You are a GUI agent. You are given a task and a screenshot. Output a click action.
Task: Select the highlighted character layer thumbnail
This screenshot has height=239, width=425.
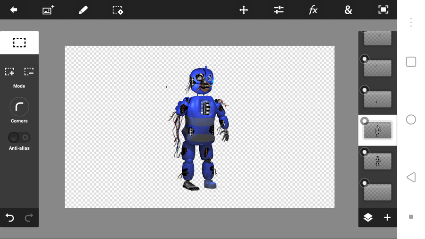click(x=378, y=130)
